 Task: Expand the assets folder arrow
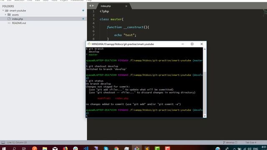pyautogui.click(x=5, y=15)
